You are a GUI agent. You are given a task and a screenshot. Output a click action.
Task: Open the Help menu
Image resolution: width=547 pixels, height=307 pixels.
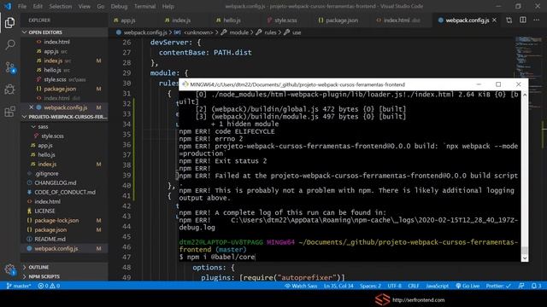tap(168, 6)
